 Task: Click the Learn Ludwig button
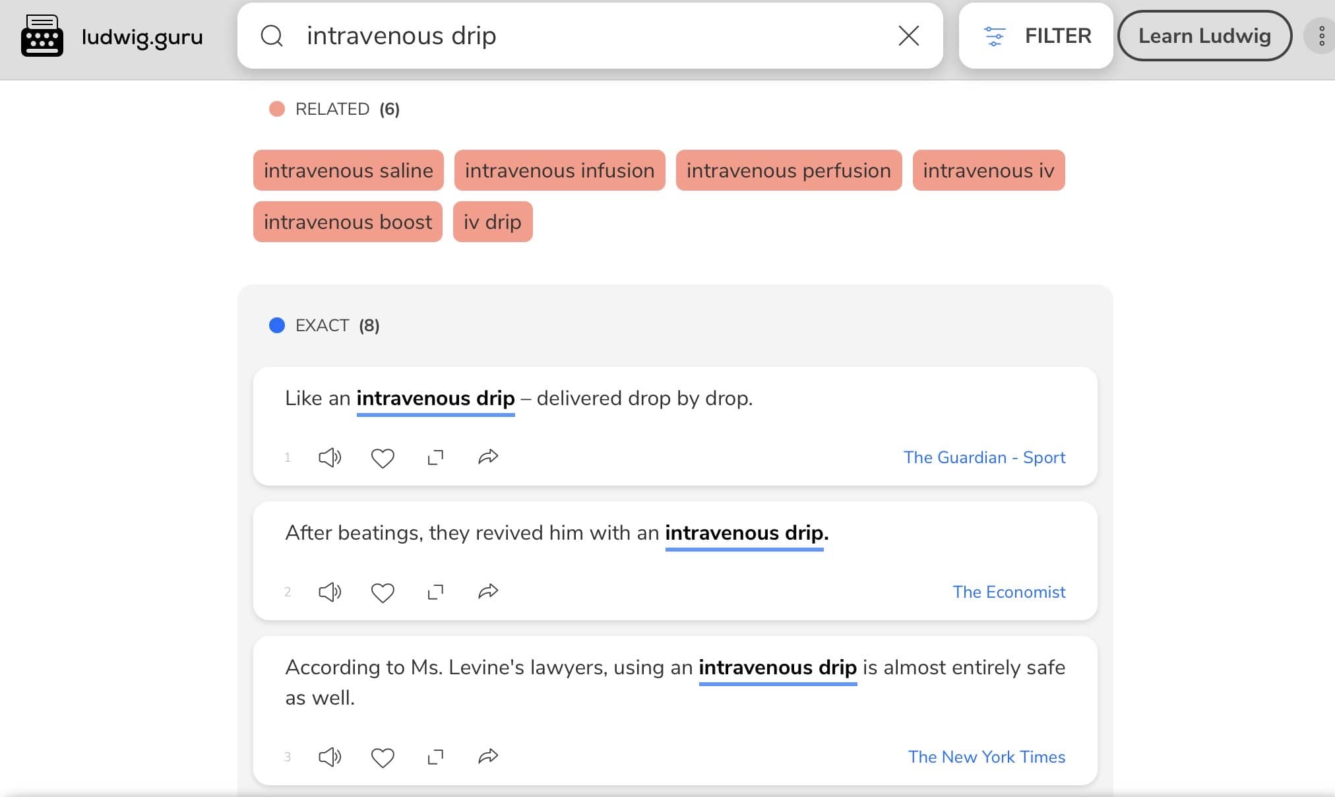[1204, 36]
